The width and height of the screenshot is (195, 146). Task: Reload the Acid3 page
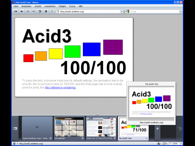coord(40,11)
